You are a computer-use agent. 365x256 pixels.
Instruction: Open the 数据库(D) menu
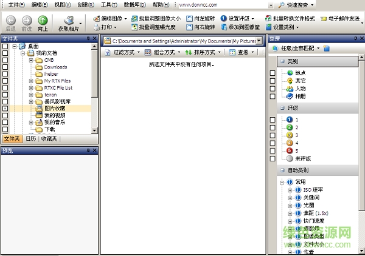click(x=135, y=5)
